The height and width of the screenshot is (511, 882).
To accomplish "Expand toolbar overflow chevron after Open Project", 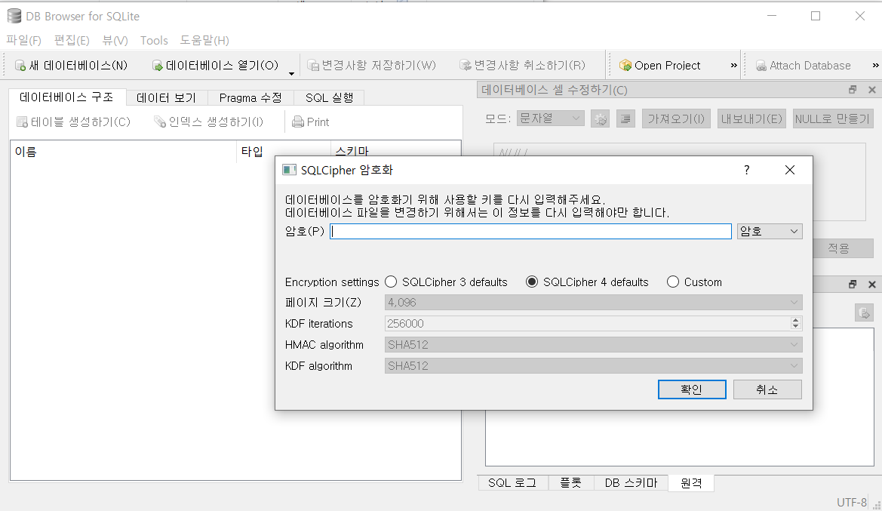I will point(733,65).
